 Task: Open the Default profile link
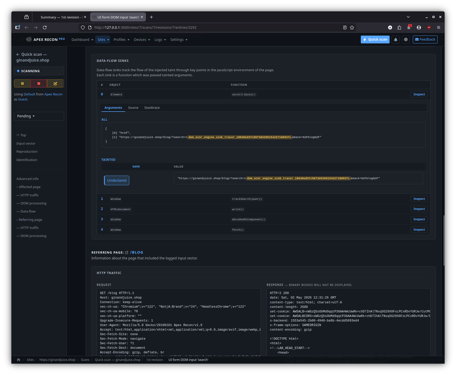pos(29,94)
